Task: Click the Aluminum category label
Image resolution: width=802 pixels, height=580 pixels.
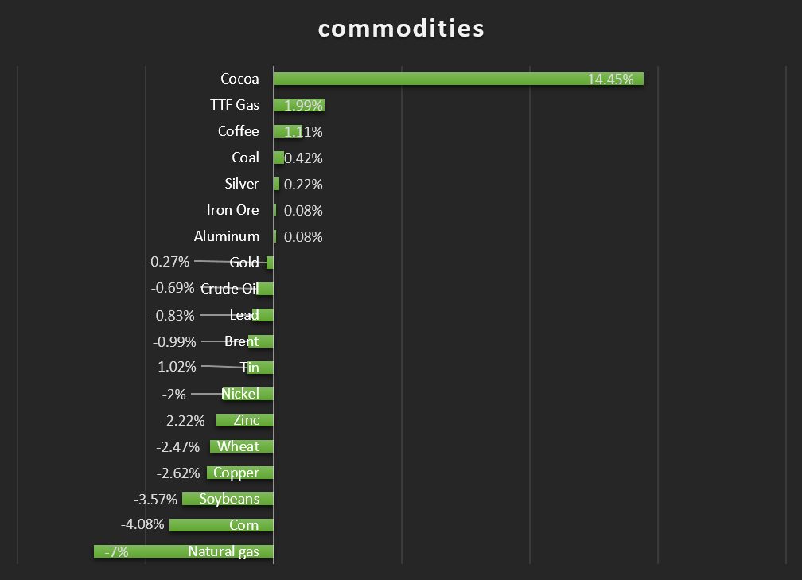Action: (x=227, y=236)
